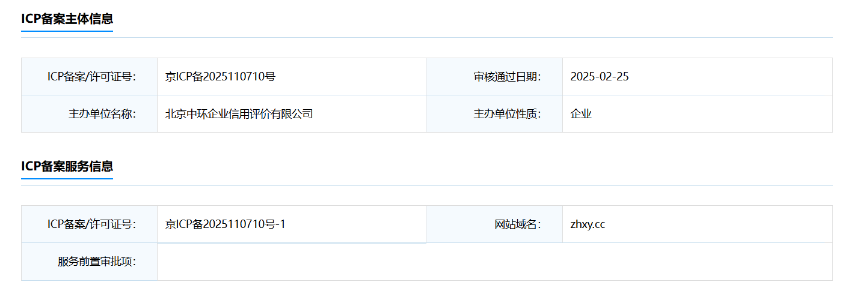Click the ICP备案服务信息 section heading

point(67,166)
